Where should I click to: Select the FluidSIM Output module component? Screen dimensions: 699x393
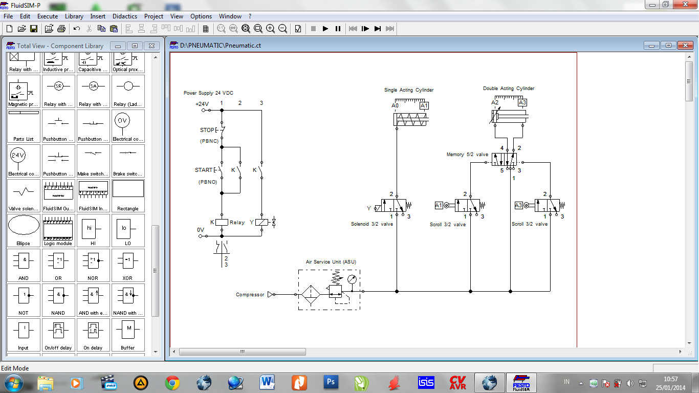point(58,195)
